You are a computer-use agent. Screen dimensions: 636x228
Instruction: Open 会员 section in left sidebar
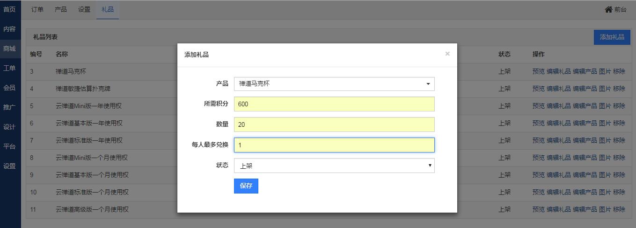(9, 88)
